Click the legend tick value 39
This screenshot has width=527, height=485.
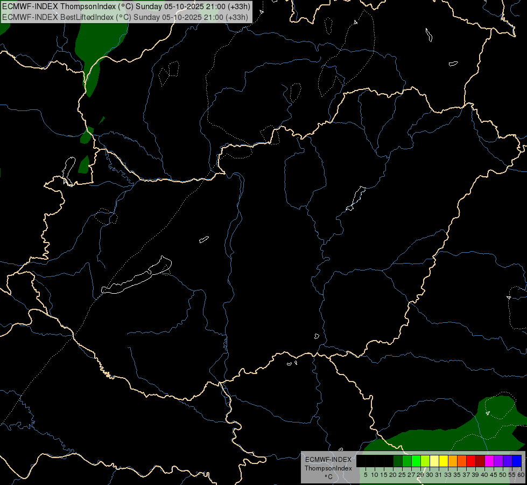click(475, 475)
